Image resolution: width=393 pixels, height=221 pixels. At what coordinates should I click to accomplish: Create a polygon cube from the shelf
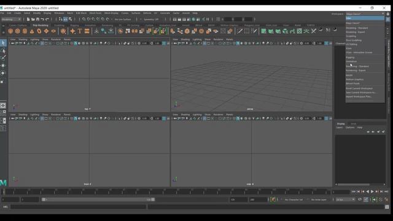tap(18, 31)
